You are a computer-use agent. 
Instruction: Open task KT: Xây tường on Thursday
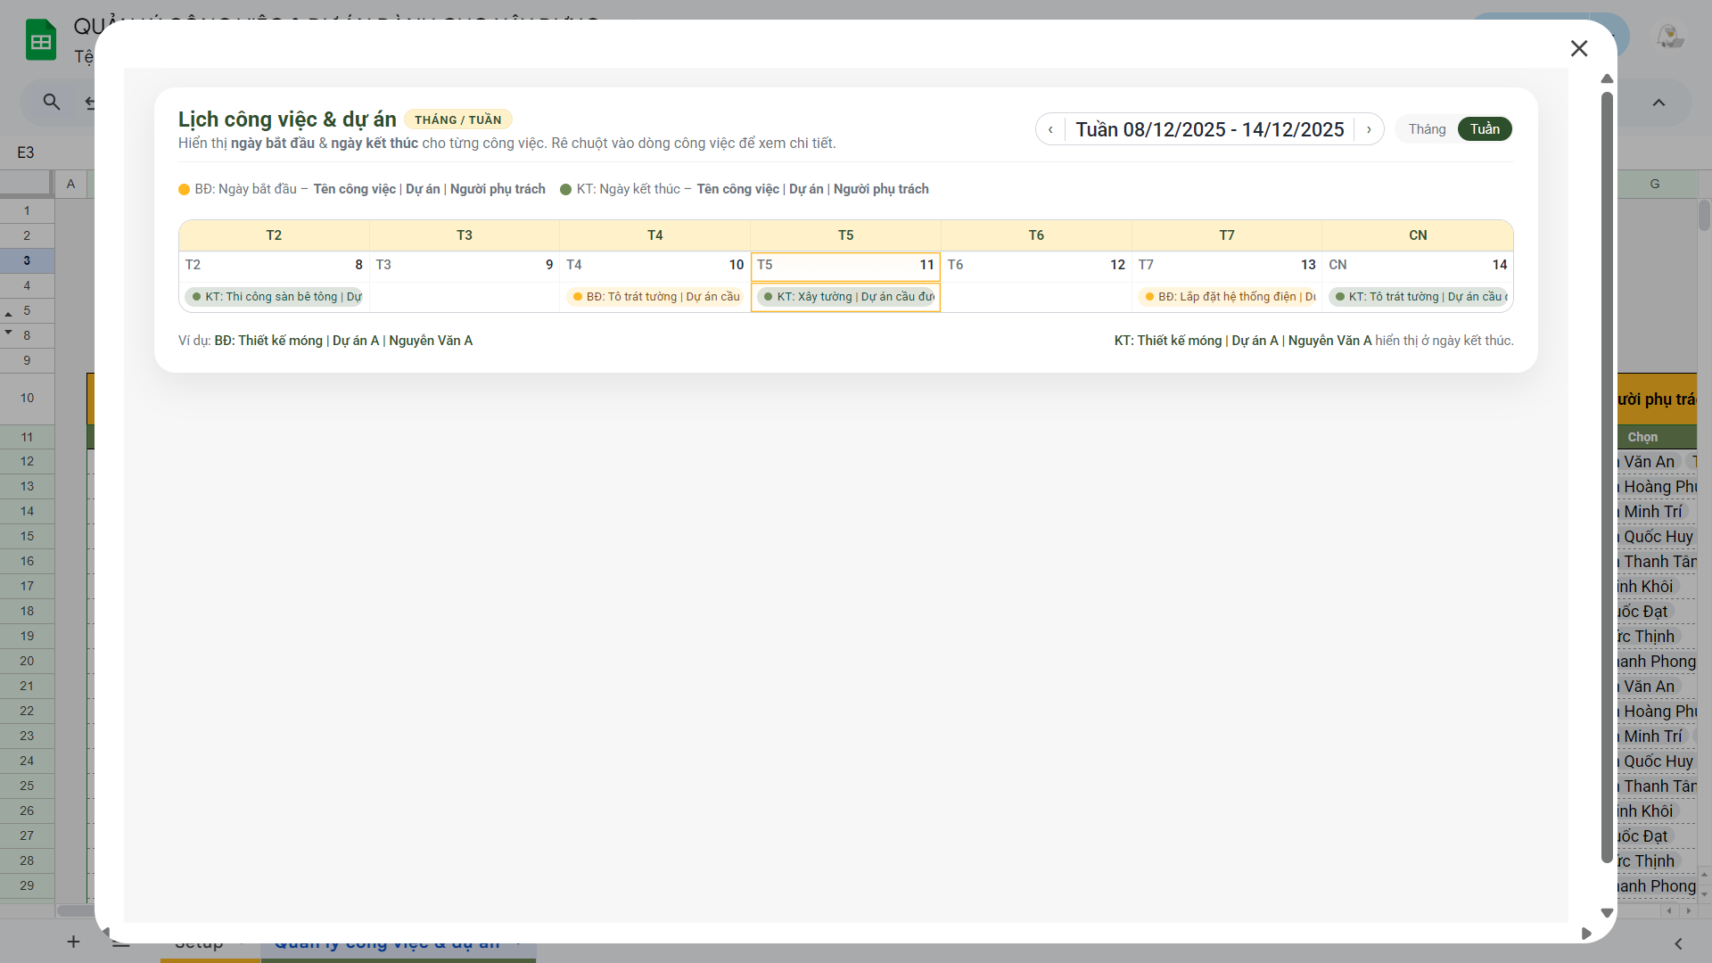coord(846,297)
